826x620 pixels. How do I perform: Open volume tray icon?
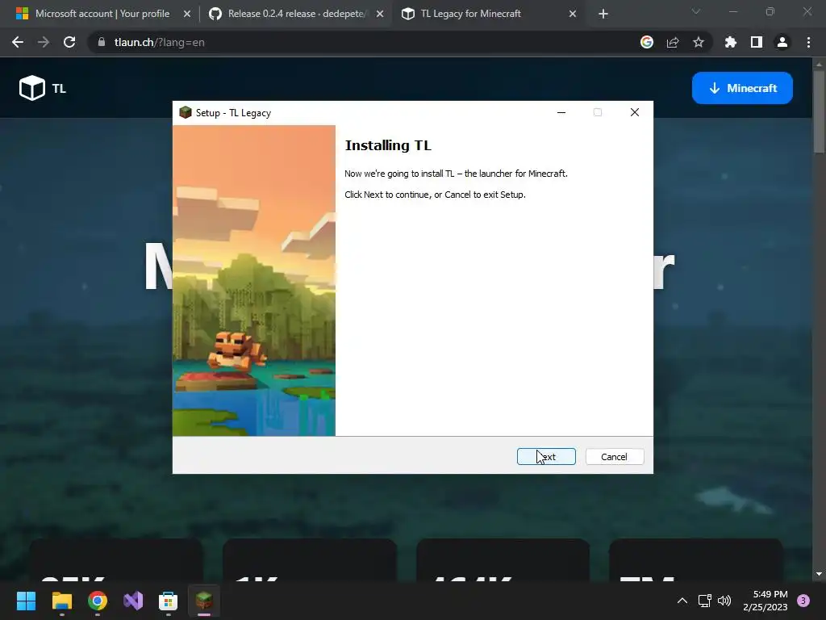724,601
